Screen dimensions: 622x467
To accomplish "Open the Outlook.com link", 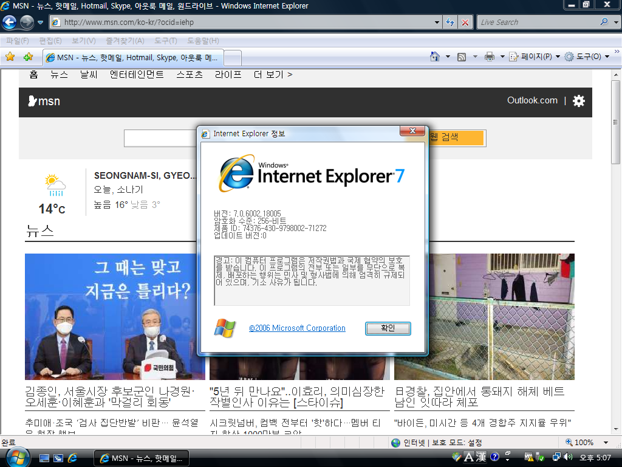I will coord(532,100).
